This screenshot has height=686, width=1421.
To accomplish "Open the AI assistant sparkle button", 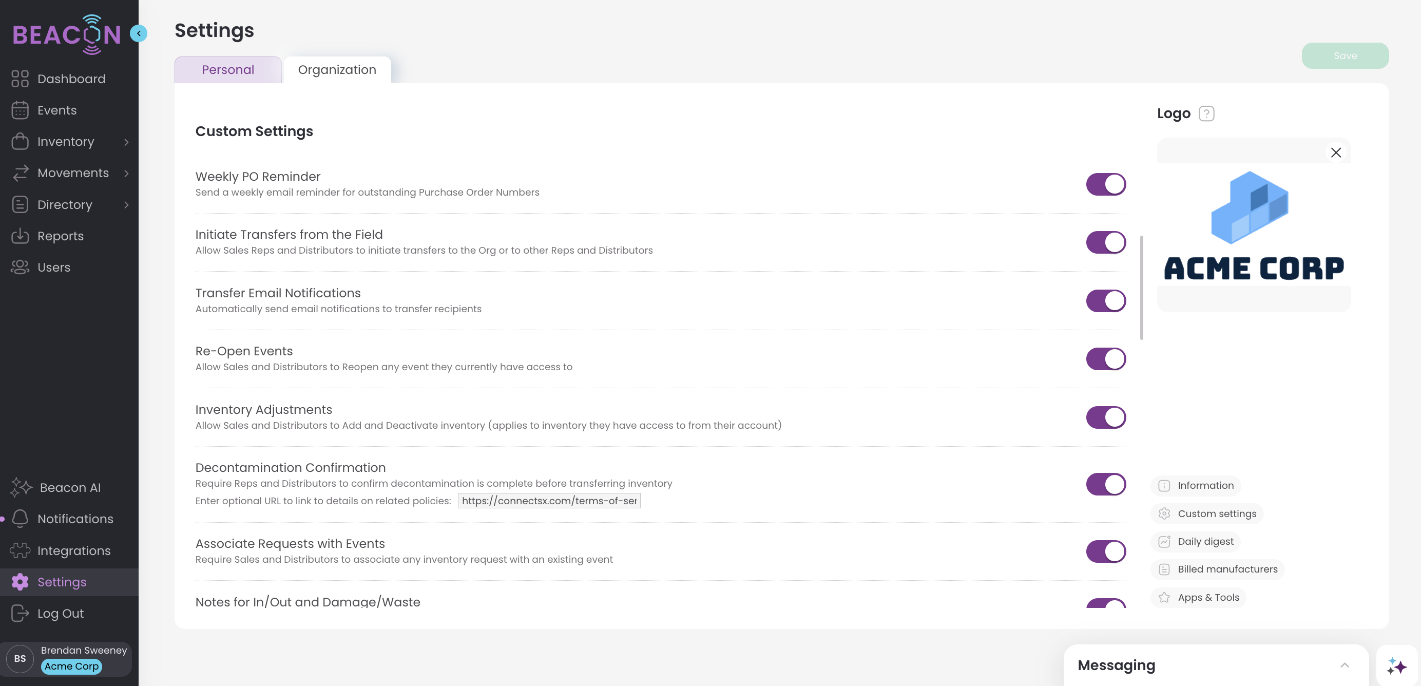I will pyautogui.click(x=1397, y=665).
